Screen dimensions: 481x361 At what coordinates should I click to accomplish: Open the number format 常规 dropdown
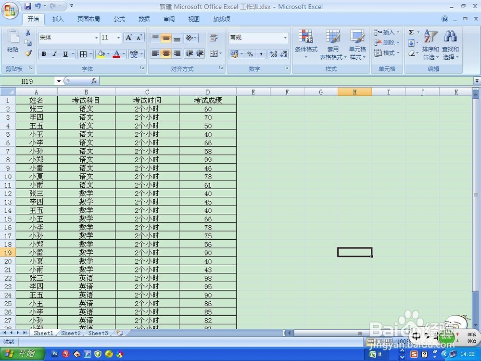point(285,38)
